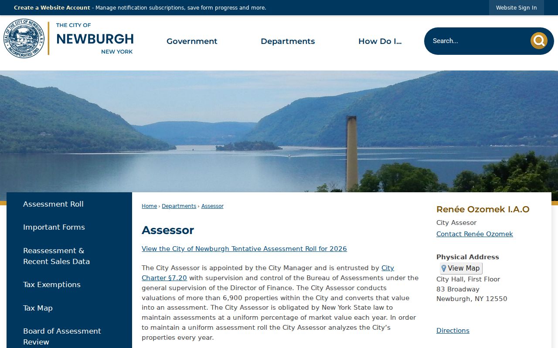Screen dimensions: 558x348
Task: Click the NEWBURGH New York wordmark
Action: pyautogui.click(x=95, y=39)
